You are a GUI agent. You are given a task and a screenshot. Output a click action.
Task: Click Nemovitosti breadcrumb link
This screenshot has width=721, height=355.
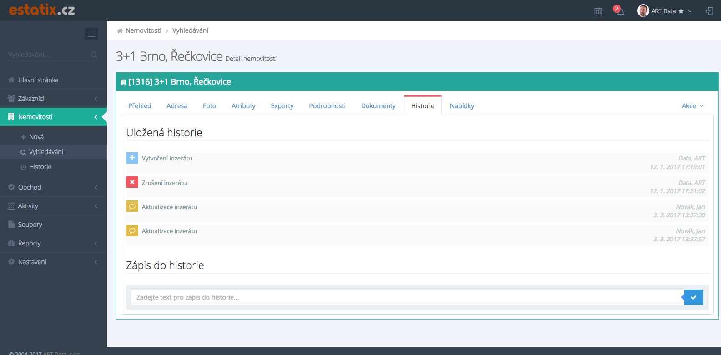click(143, 30)
